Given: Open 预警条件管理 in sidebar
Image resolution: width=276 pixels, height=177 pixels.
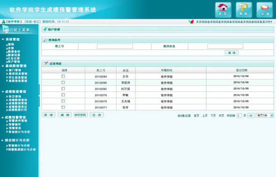Looking at the screenshot, I should coord(18,121).
